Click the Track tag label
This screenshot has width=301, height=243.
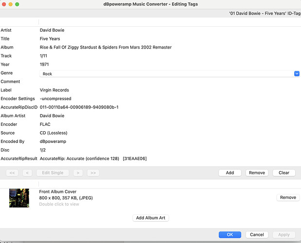[6, 56]
